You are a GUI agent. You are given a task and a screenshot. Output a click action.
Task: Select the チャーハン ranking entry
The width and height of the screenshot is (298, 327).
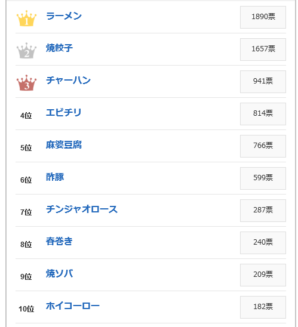[68, 81]
